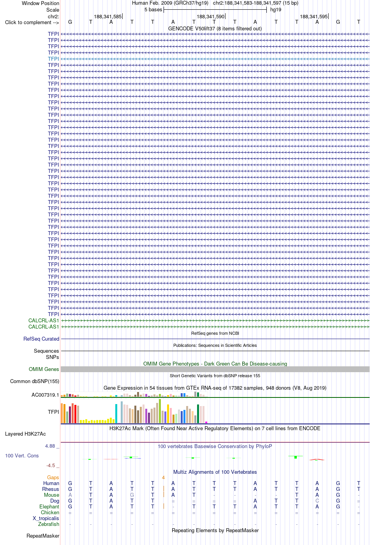
Task: Click the AC007319.1 GTEx expression label
Action: (45, 395)
